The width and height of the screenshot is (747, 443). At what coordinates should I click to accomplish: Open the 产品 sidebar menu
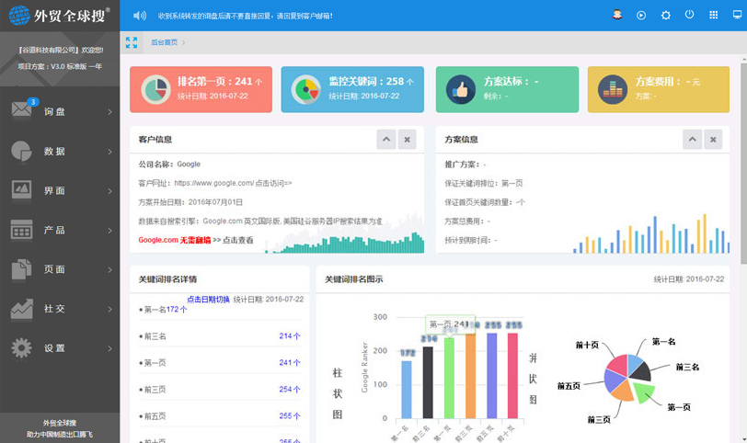pyautogui.click(x=60, y=230)
